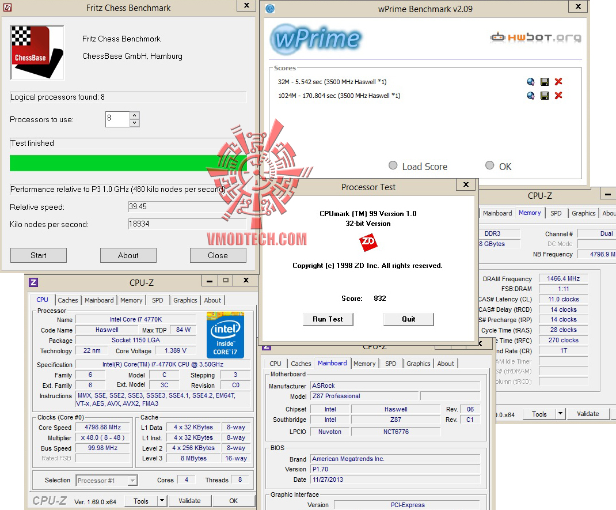Open Graphics tab in CPU-Z CPU window
Viewport: 616px width, 510px height.
pyautogui.click(x=185, y=300)
